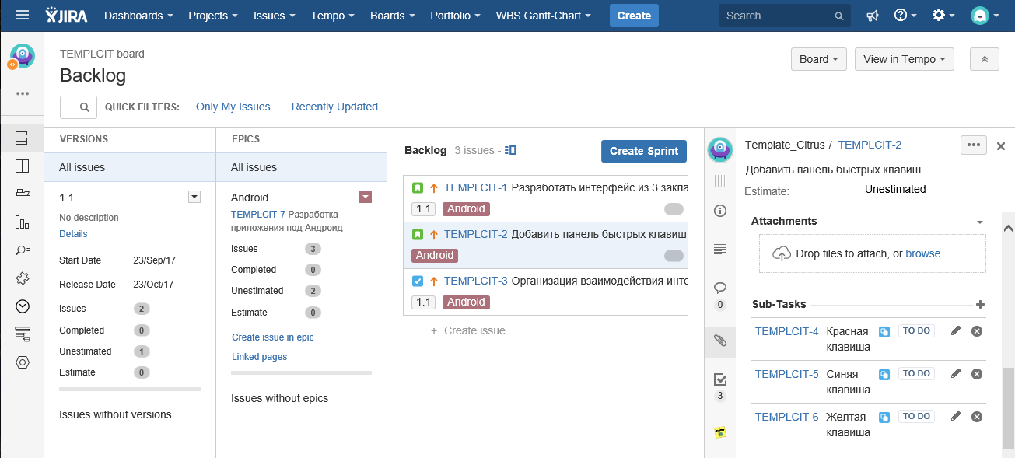Image resolution: width=1015 pixels, height=458 pixels.
Task: Open the Board dropdown button
Action: [x=819, y=59]
